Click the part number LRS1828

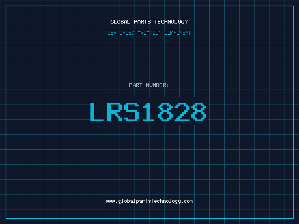click(148, 112)
